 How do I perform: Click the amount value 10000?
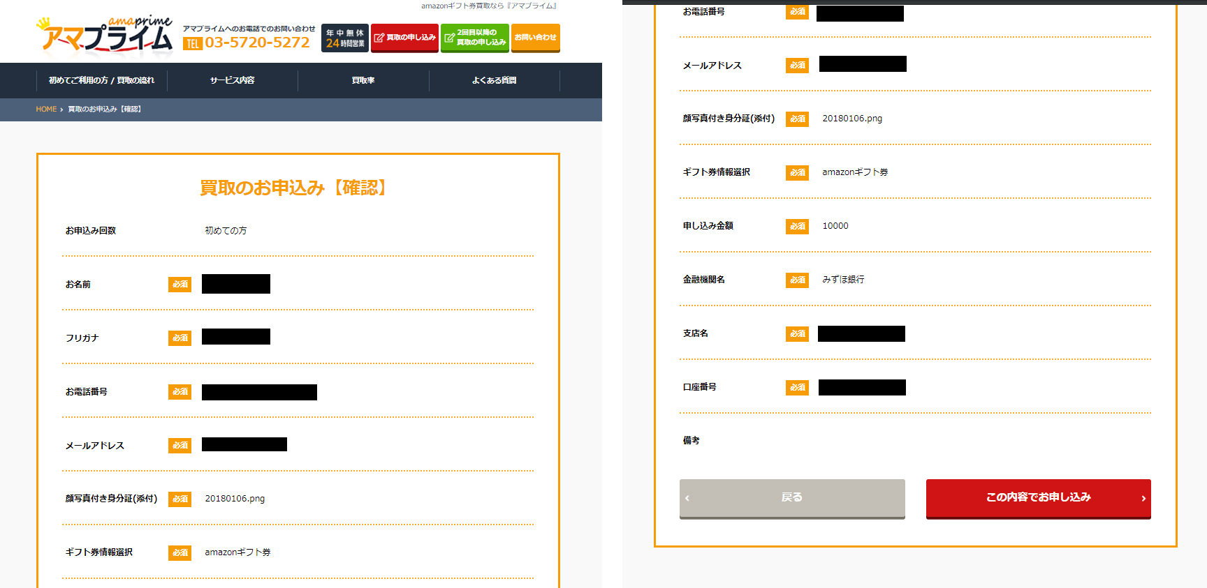pyautogui.click(x=835, y=226)
